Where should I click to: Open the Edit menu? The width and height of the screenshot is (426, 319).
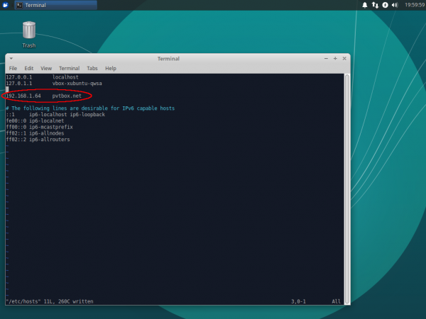(29, 68)
